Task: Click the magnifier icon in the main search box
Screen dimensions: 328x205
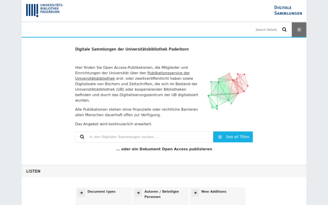Action: pos(82,137)
